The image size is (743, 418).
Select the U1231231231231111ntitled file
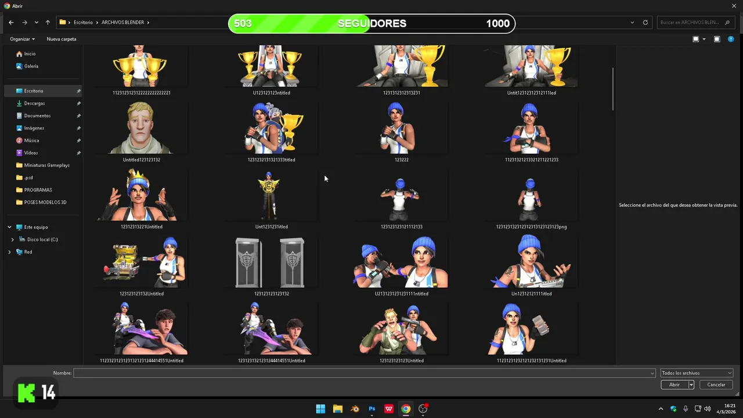pyautogui.click(x=402, y=266)
